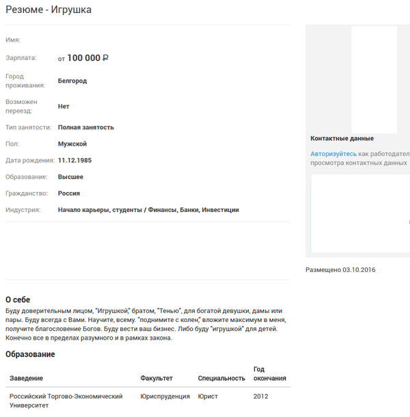Click the empty white box under contact data

pos(360,213)
